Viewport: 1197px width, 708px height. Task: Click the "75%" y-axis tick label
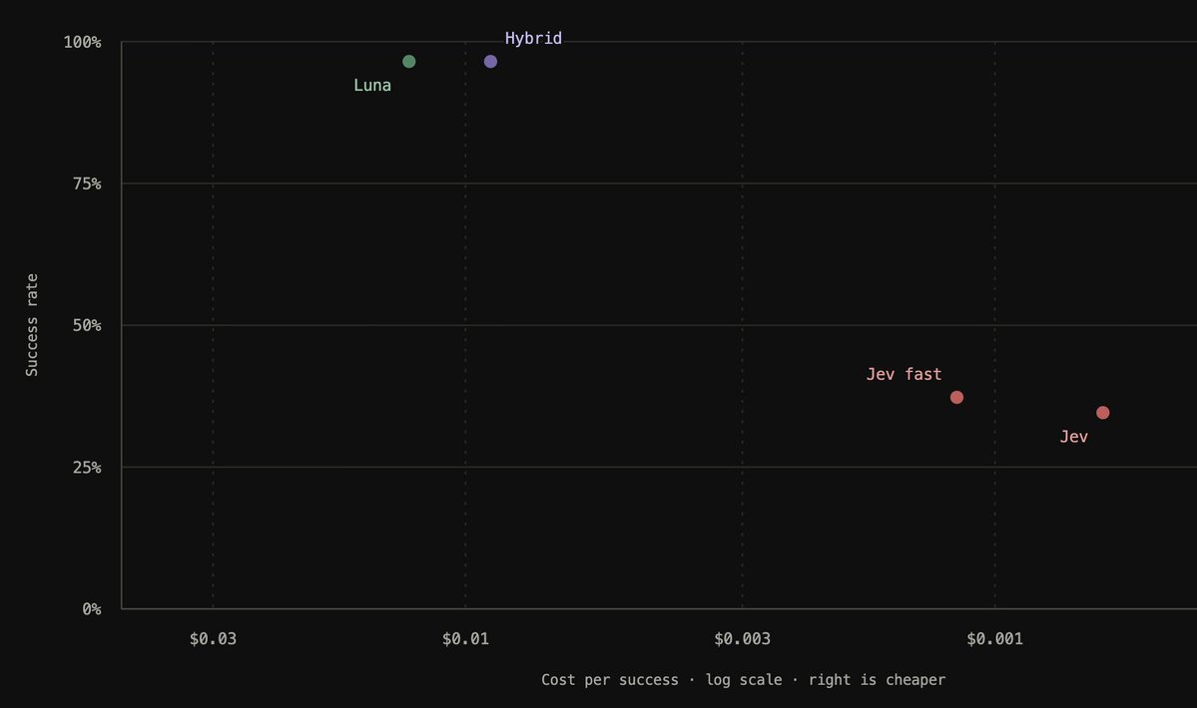(87, 183)
